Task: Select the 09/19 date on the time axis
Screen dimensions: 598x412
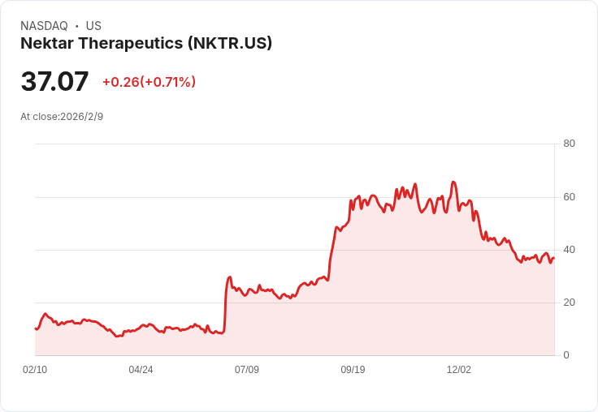Action: click(x=353, y=370)
